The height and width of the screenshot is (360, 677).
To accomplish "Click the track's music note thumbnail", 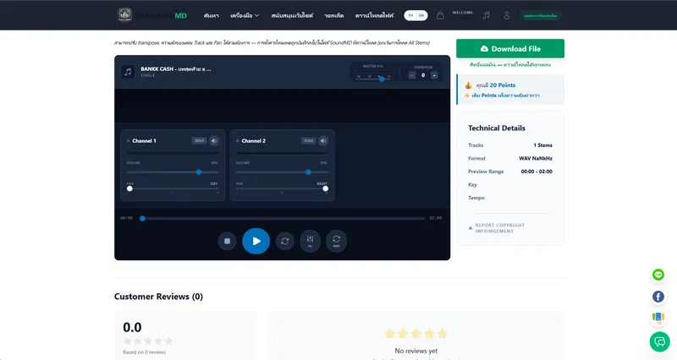I will pyautogui.click(x=128, y=72).
